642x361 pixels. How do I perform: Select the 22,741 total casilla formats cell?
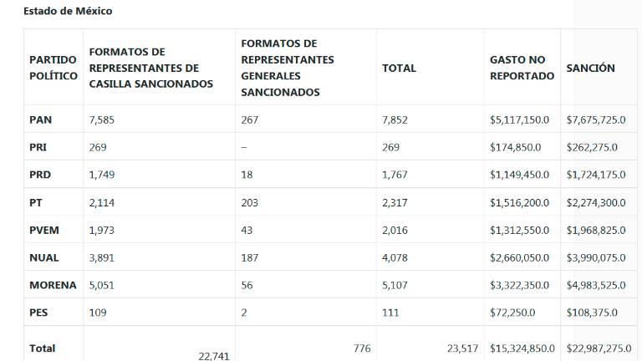click(x=213, y=354)
